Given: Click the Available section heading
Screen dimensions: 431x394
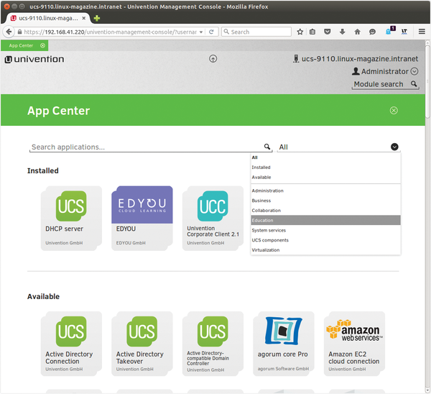Looking at the screenshot, I should 43,296.
